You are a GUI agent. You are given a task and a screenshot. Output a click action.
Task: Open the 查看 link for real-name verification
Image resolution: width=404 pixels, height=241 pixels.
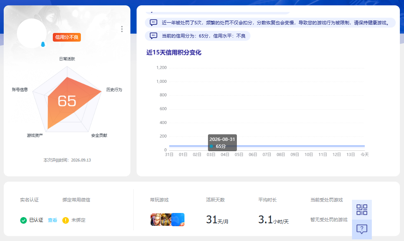[52, 220]
